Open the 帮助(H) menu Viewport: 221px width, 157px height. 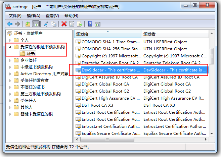pyautogui.click(x=71, y=16)
